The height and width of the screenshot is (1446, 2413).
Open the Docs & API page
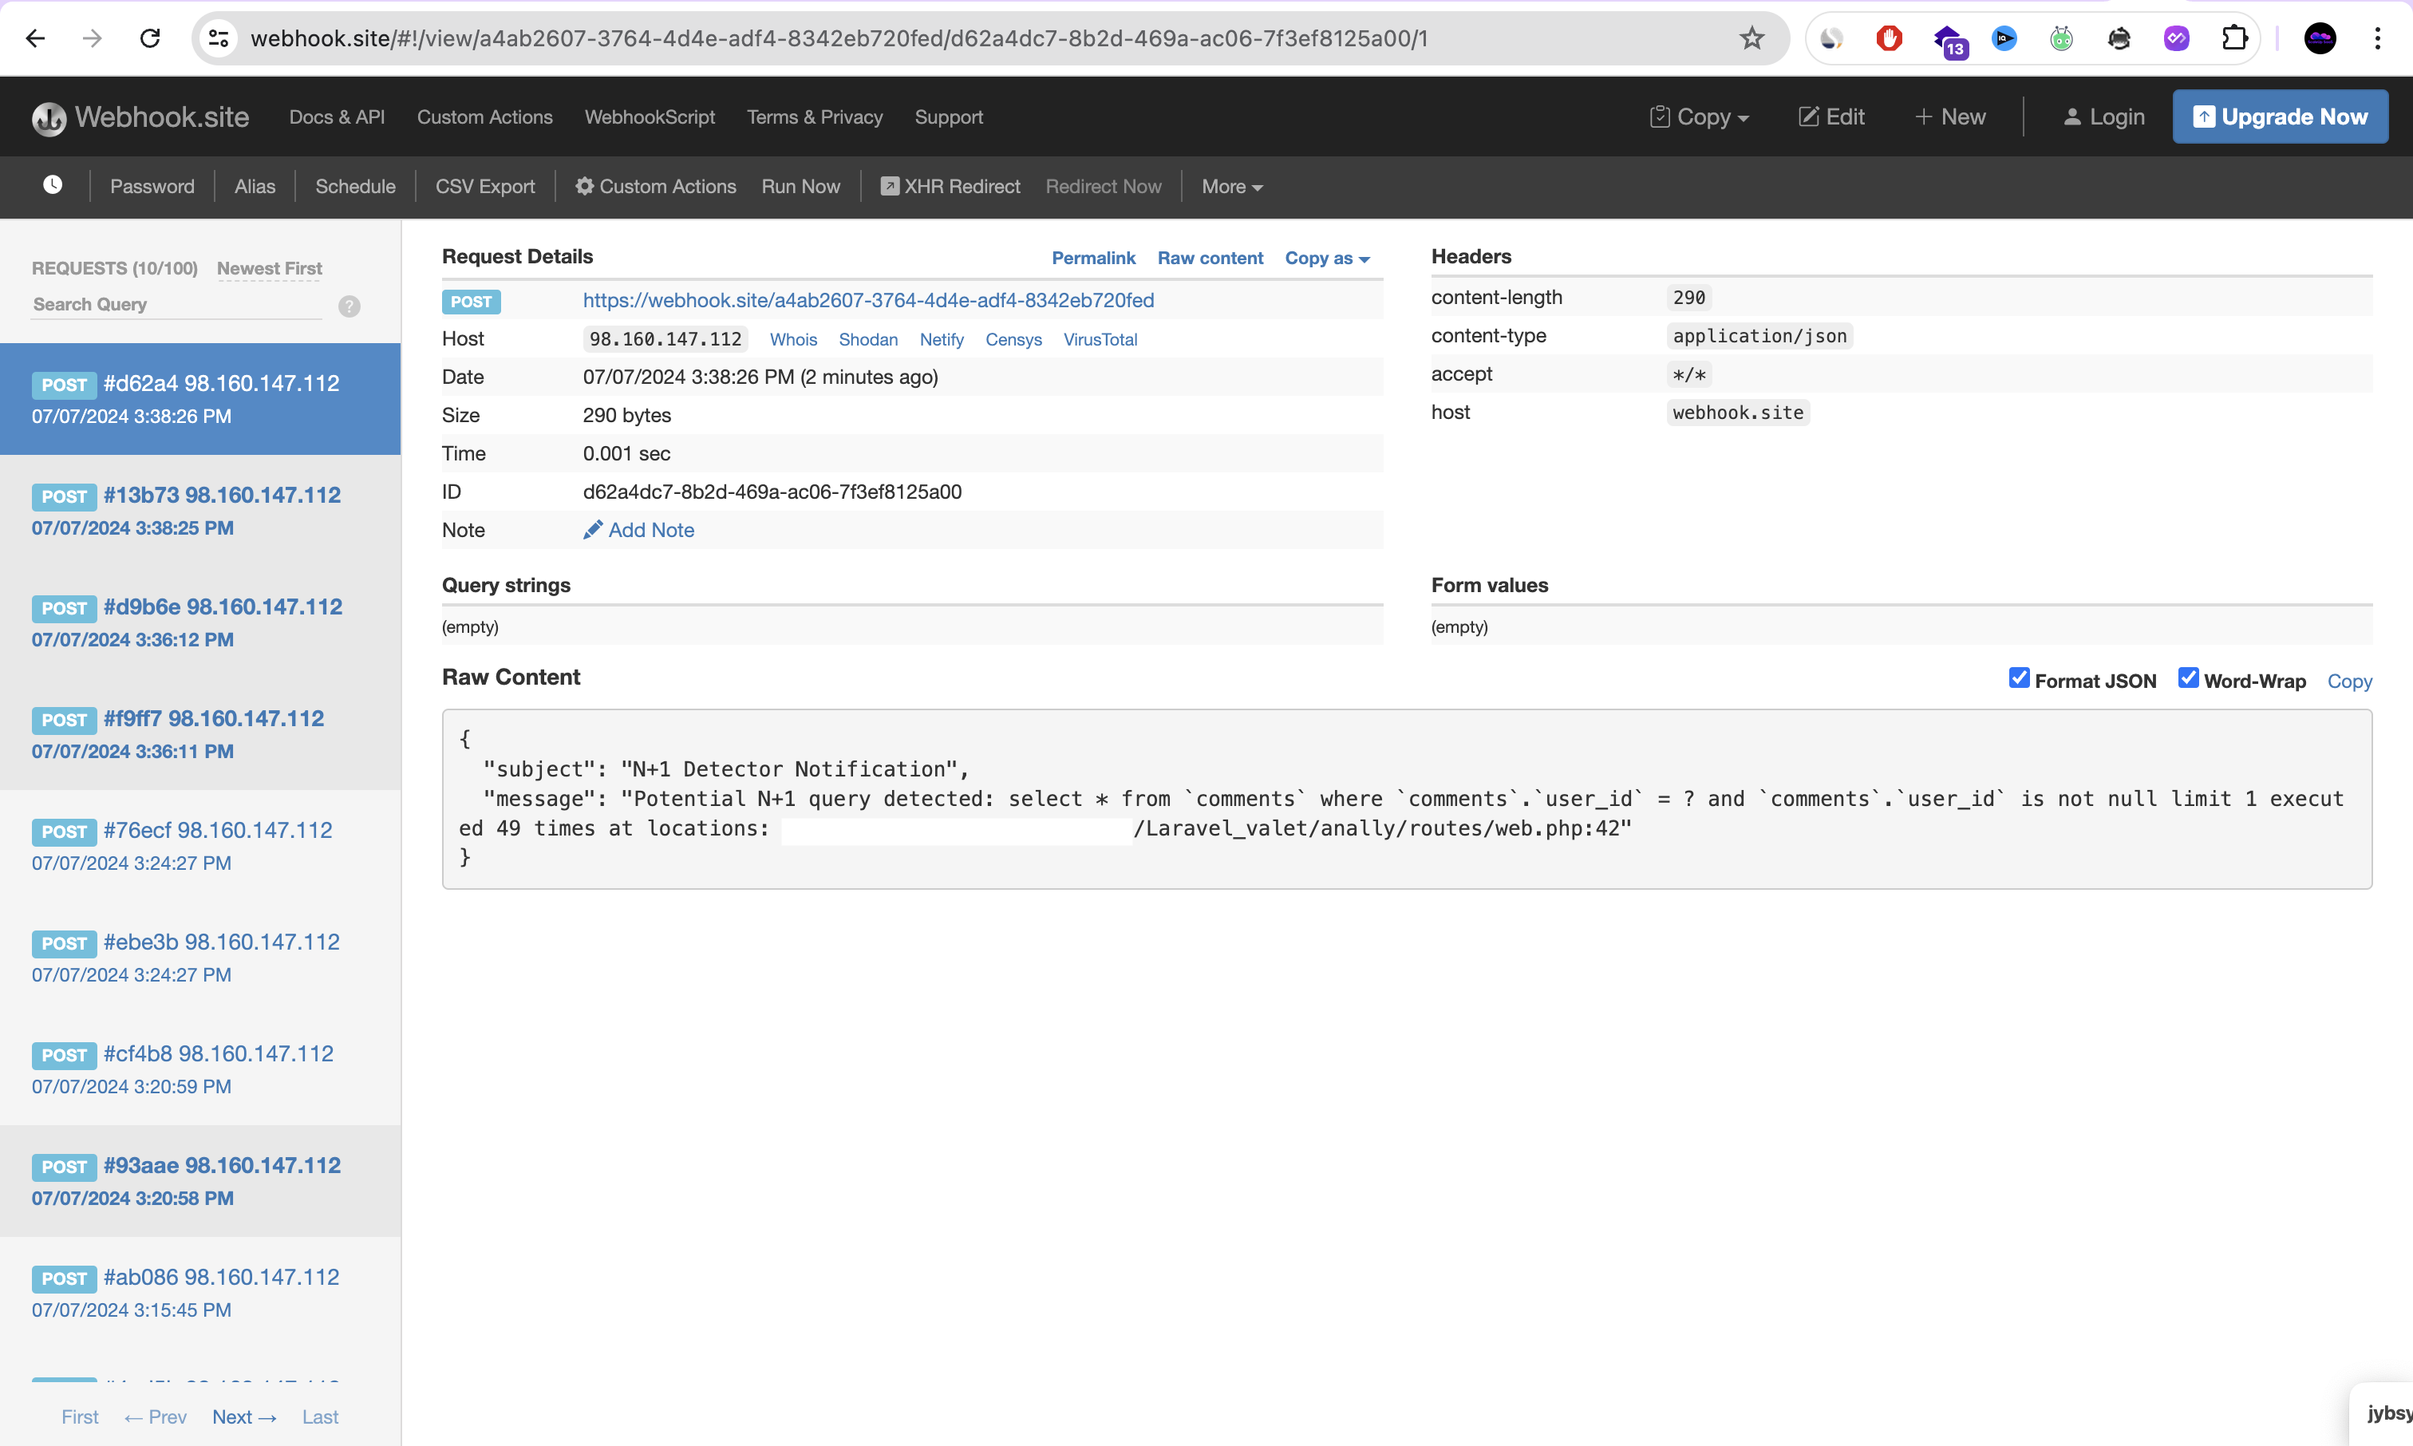point(336,116)
